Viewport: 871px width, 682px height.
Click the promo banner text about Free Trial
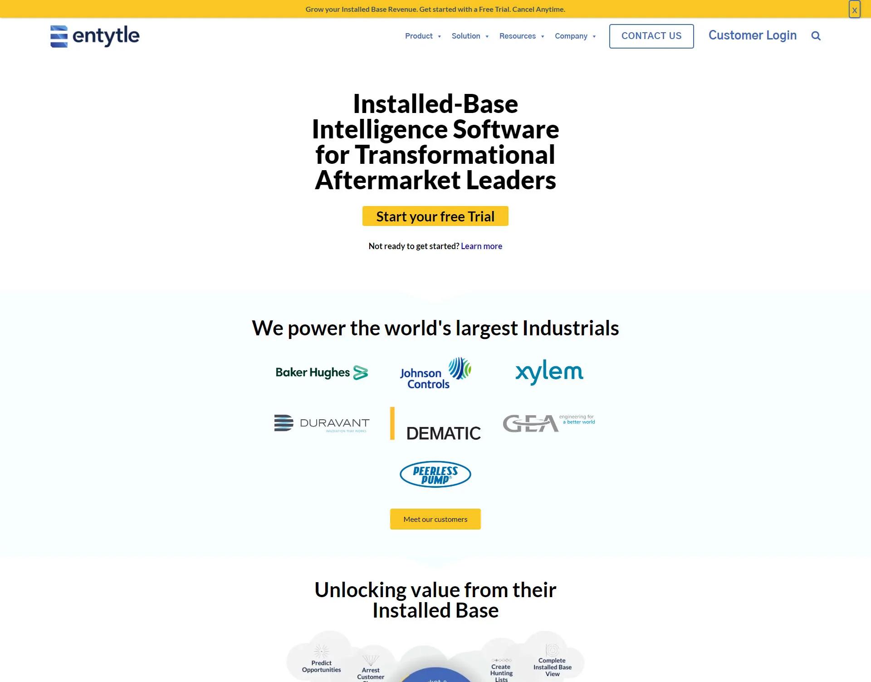point(435,9)
